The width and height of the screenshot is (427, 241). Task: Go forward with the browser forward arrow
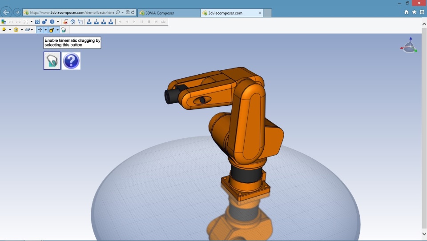(17, 12)
